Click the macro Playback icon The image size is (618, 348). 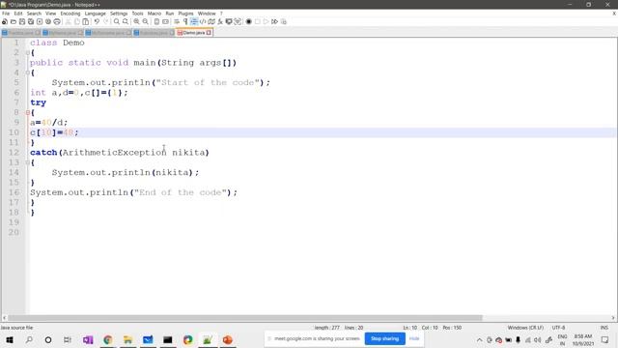pyautogui.click(x=267, y=21)
